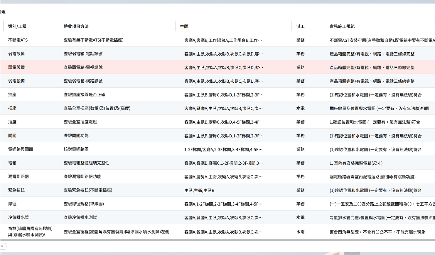Click the » last-page pagination button
The height and width of the screenshot is (255, 435).
point(3,246)
